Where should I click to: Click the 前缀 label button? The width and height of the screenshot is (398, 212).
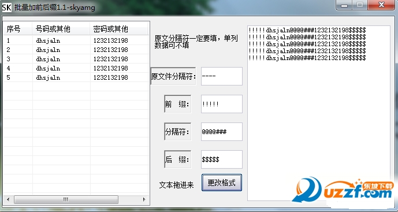(x=178, y=104)
